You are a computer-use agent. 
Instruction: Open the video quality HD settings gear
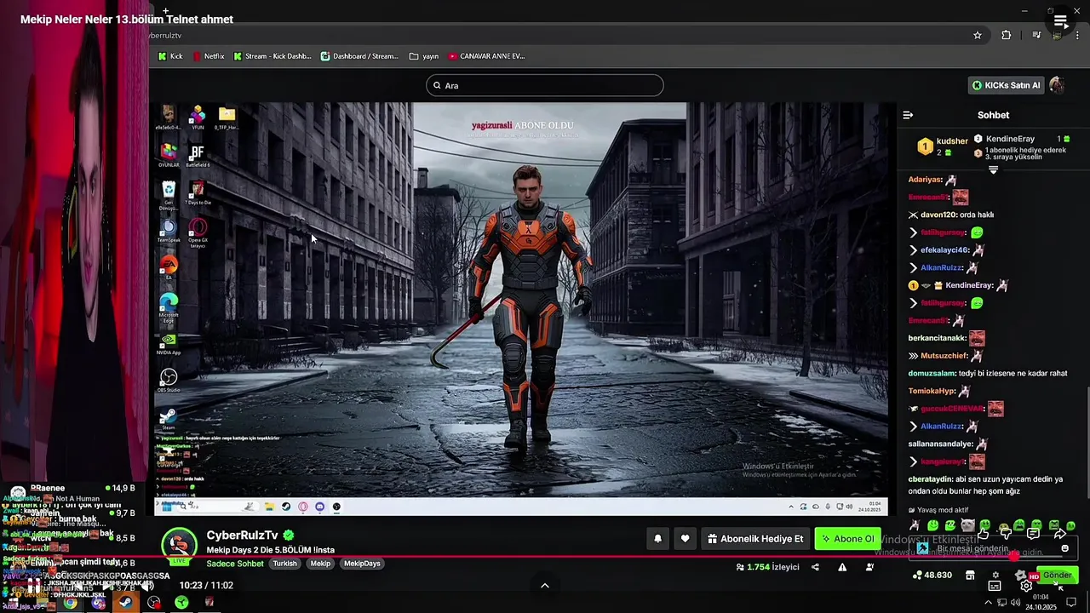[1025, 586]
